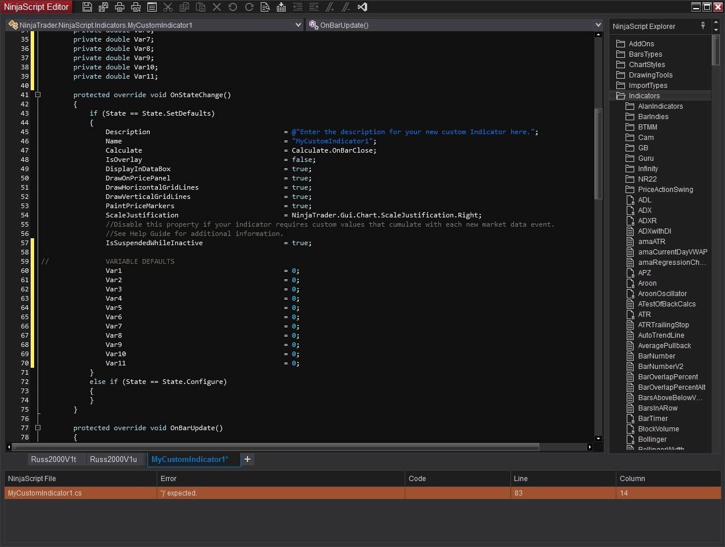Click the Paste clipboard icon
The height and width of the screenshot is (547, 725).
201,8
